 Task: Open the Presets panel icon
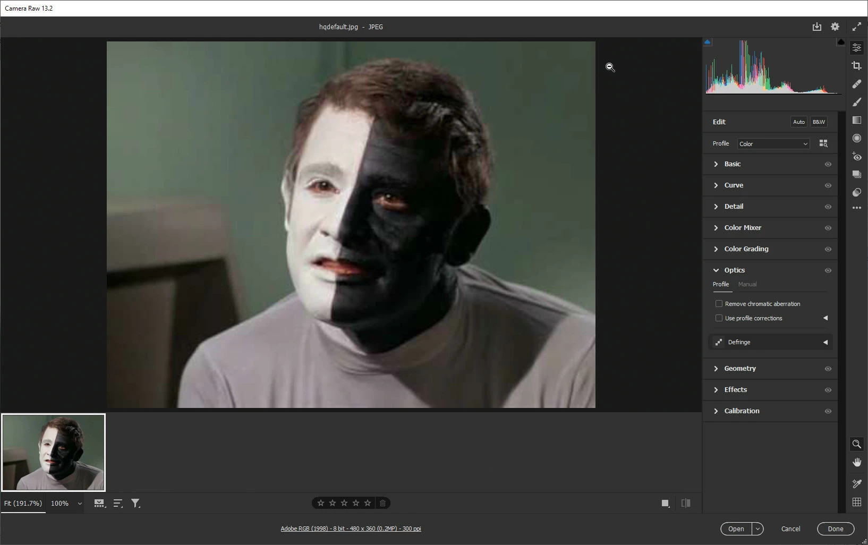click(856, 192)
